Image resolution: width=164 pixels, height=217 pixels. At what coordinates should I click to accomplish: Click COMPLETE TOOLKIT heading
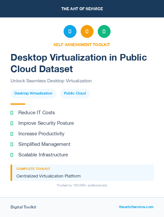pyautogui.click(x=33, y=169)
